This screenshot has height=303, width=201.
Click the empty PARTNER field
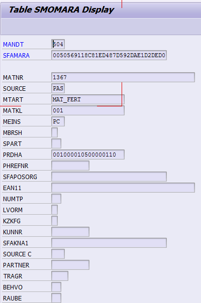click(x=70, y=264)
